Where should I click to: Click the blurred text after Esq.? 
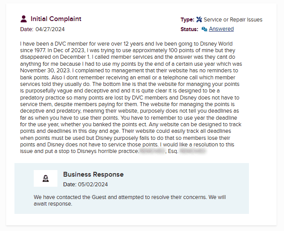[x=193, y=151]
